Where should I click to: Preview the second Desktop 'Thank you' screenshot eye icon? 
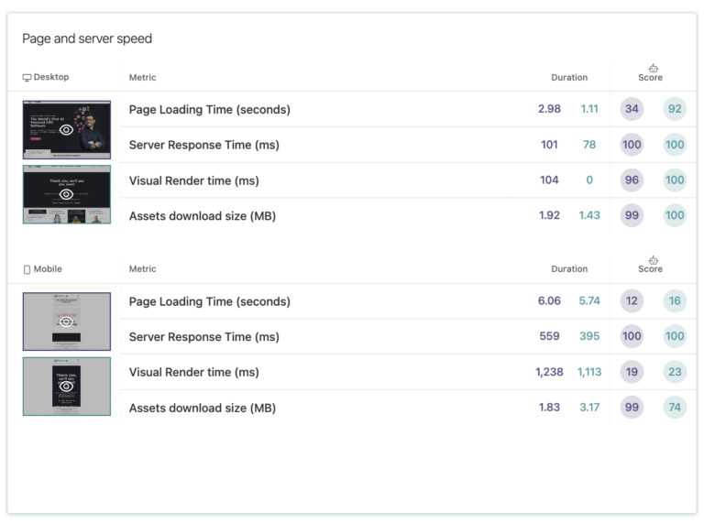[x=66, y=194]
